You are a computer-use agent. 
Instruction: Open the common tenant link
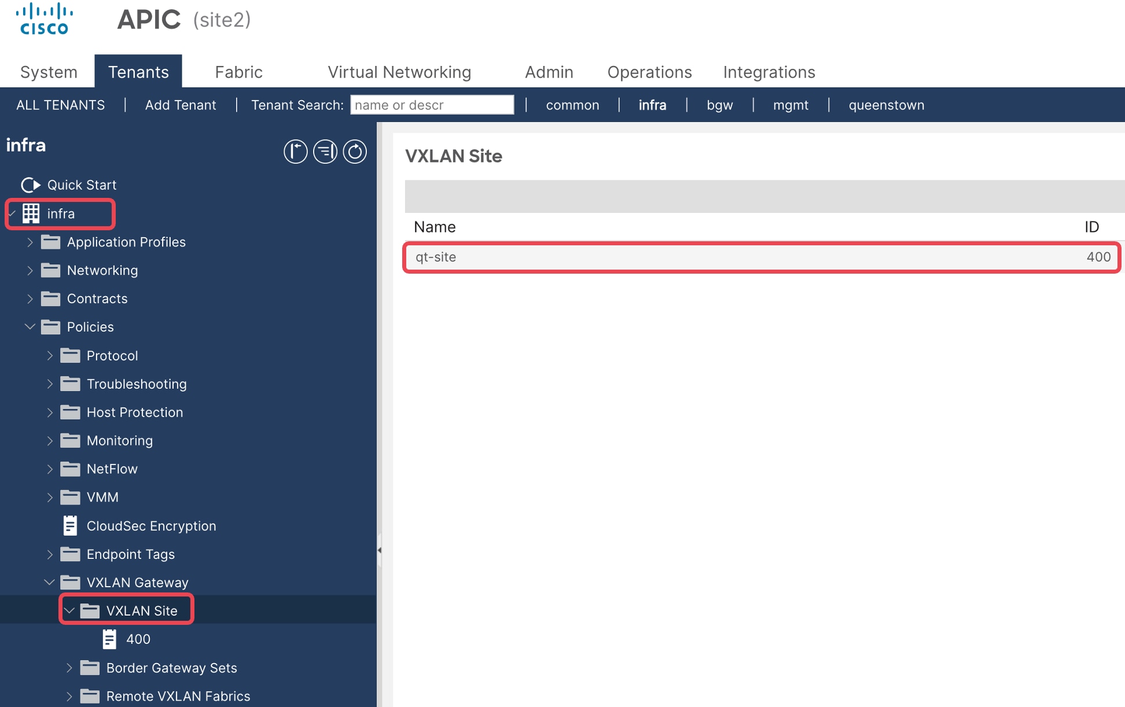click(572, 105)
